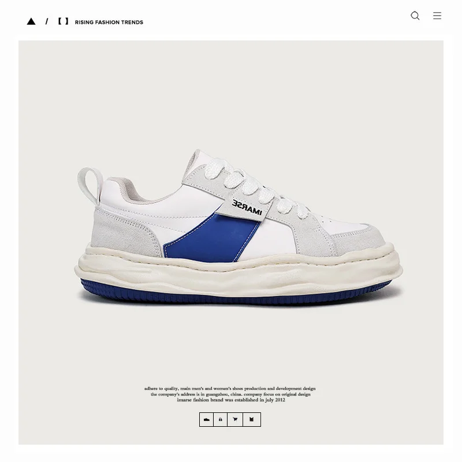This screenshot has width=462, height=462.
Task: Select the shoe category icon
Action: pos(207,419)
